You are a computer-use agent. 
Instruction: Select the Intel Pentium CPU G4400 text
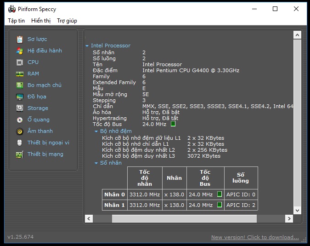(191, 70)
